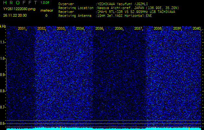
Task: Select the file name YY2511222030.png
Action: pos(19,9)
